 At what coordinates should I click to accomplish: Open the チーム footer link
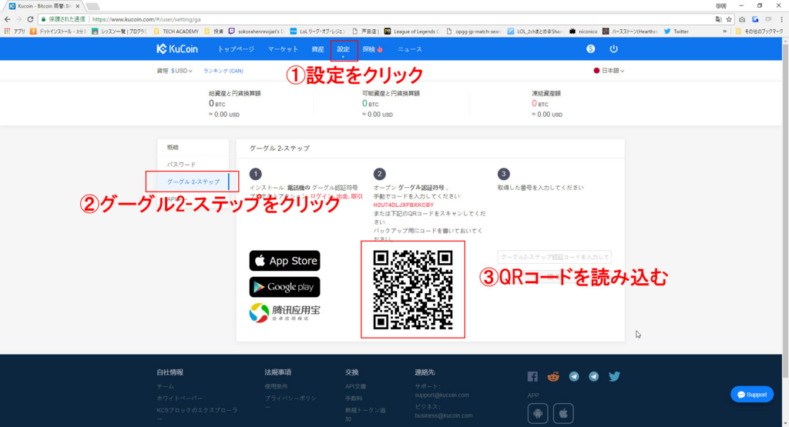point(165,386)
